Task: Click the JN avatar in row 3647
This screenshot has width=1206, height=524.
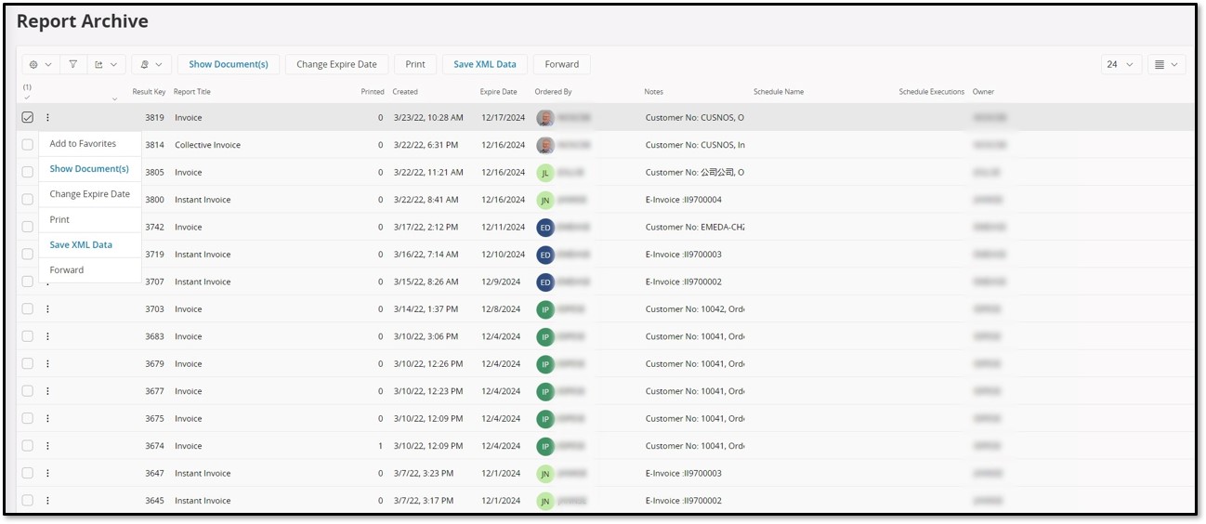Action: [x=545, y=474]
